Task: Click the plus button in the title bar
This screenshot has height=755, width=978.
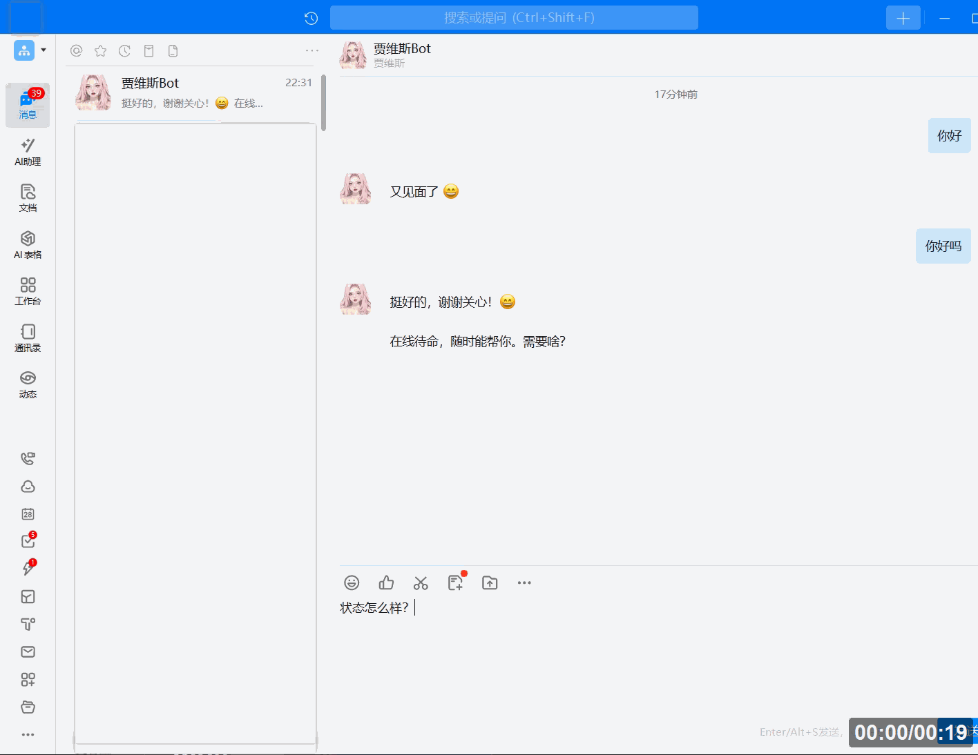Action: [903, 17]
